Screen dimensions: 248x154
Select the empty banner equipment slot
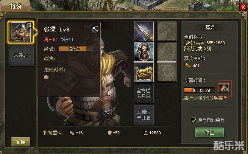[x=167, y=52]
